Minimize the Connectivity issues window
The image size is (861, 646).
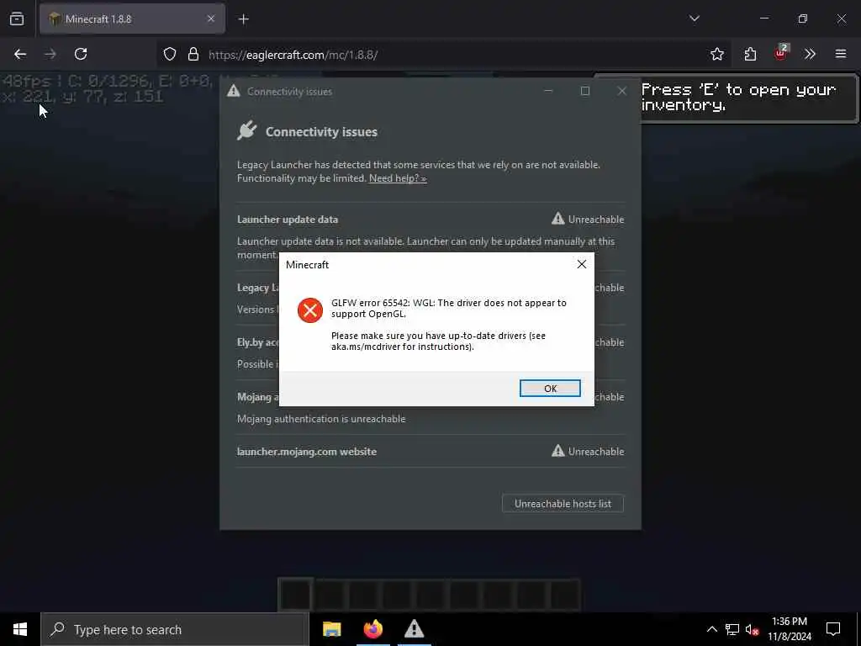tap(548, 91)
